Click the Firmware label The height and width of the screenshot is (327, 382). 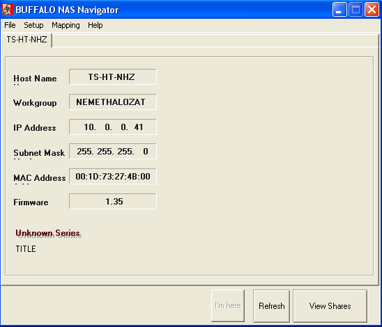pos(31,202)
